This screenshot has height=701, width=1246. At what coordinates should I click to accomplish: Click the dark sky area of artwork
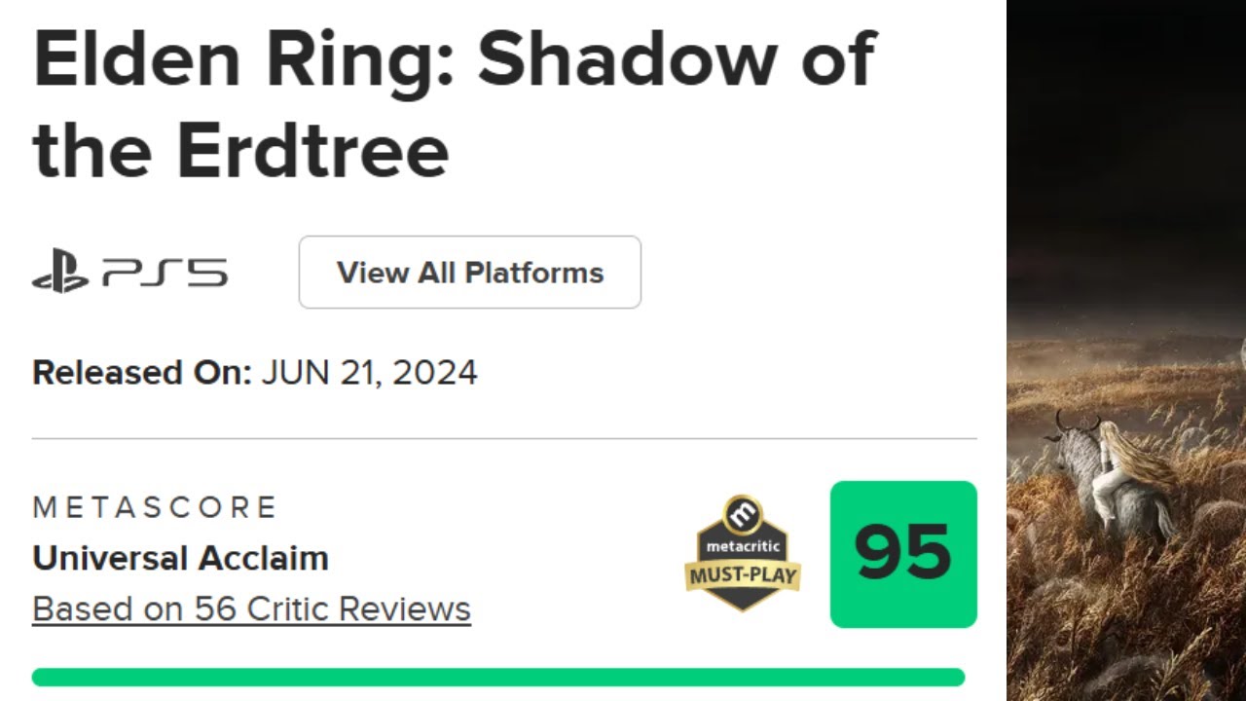pos(1125,127)
